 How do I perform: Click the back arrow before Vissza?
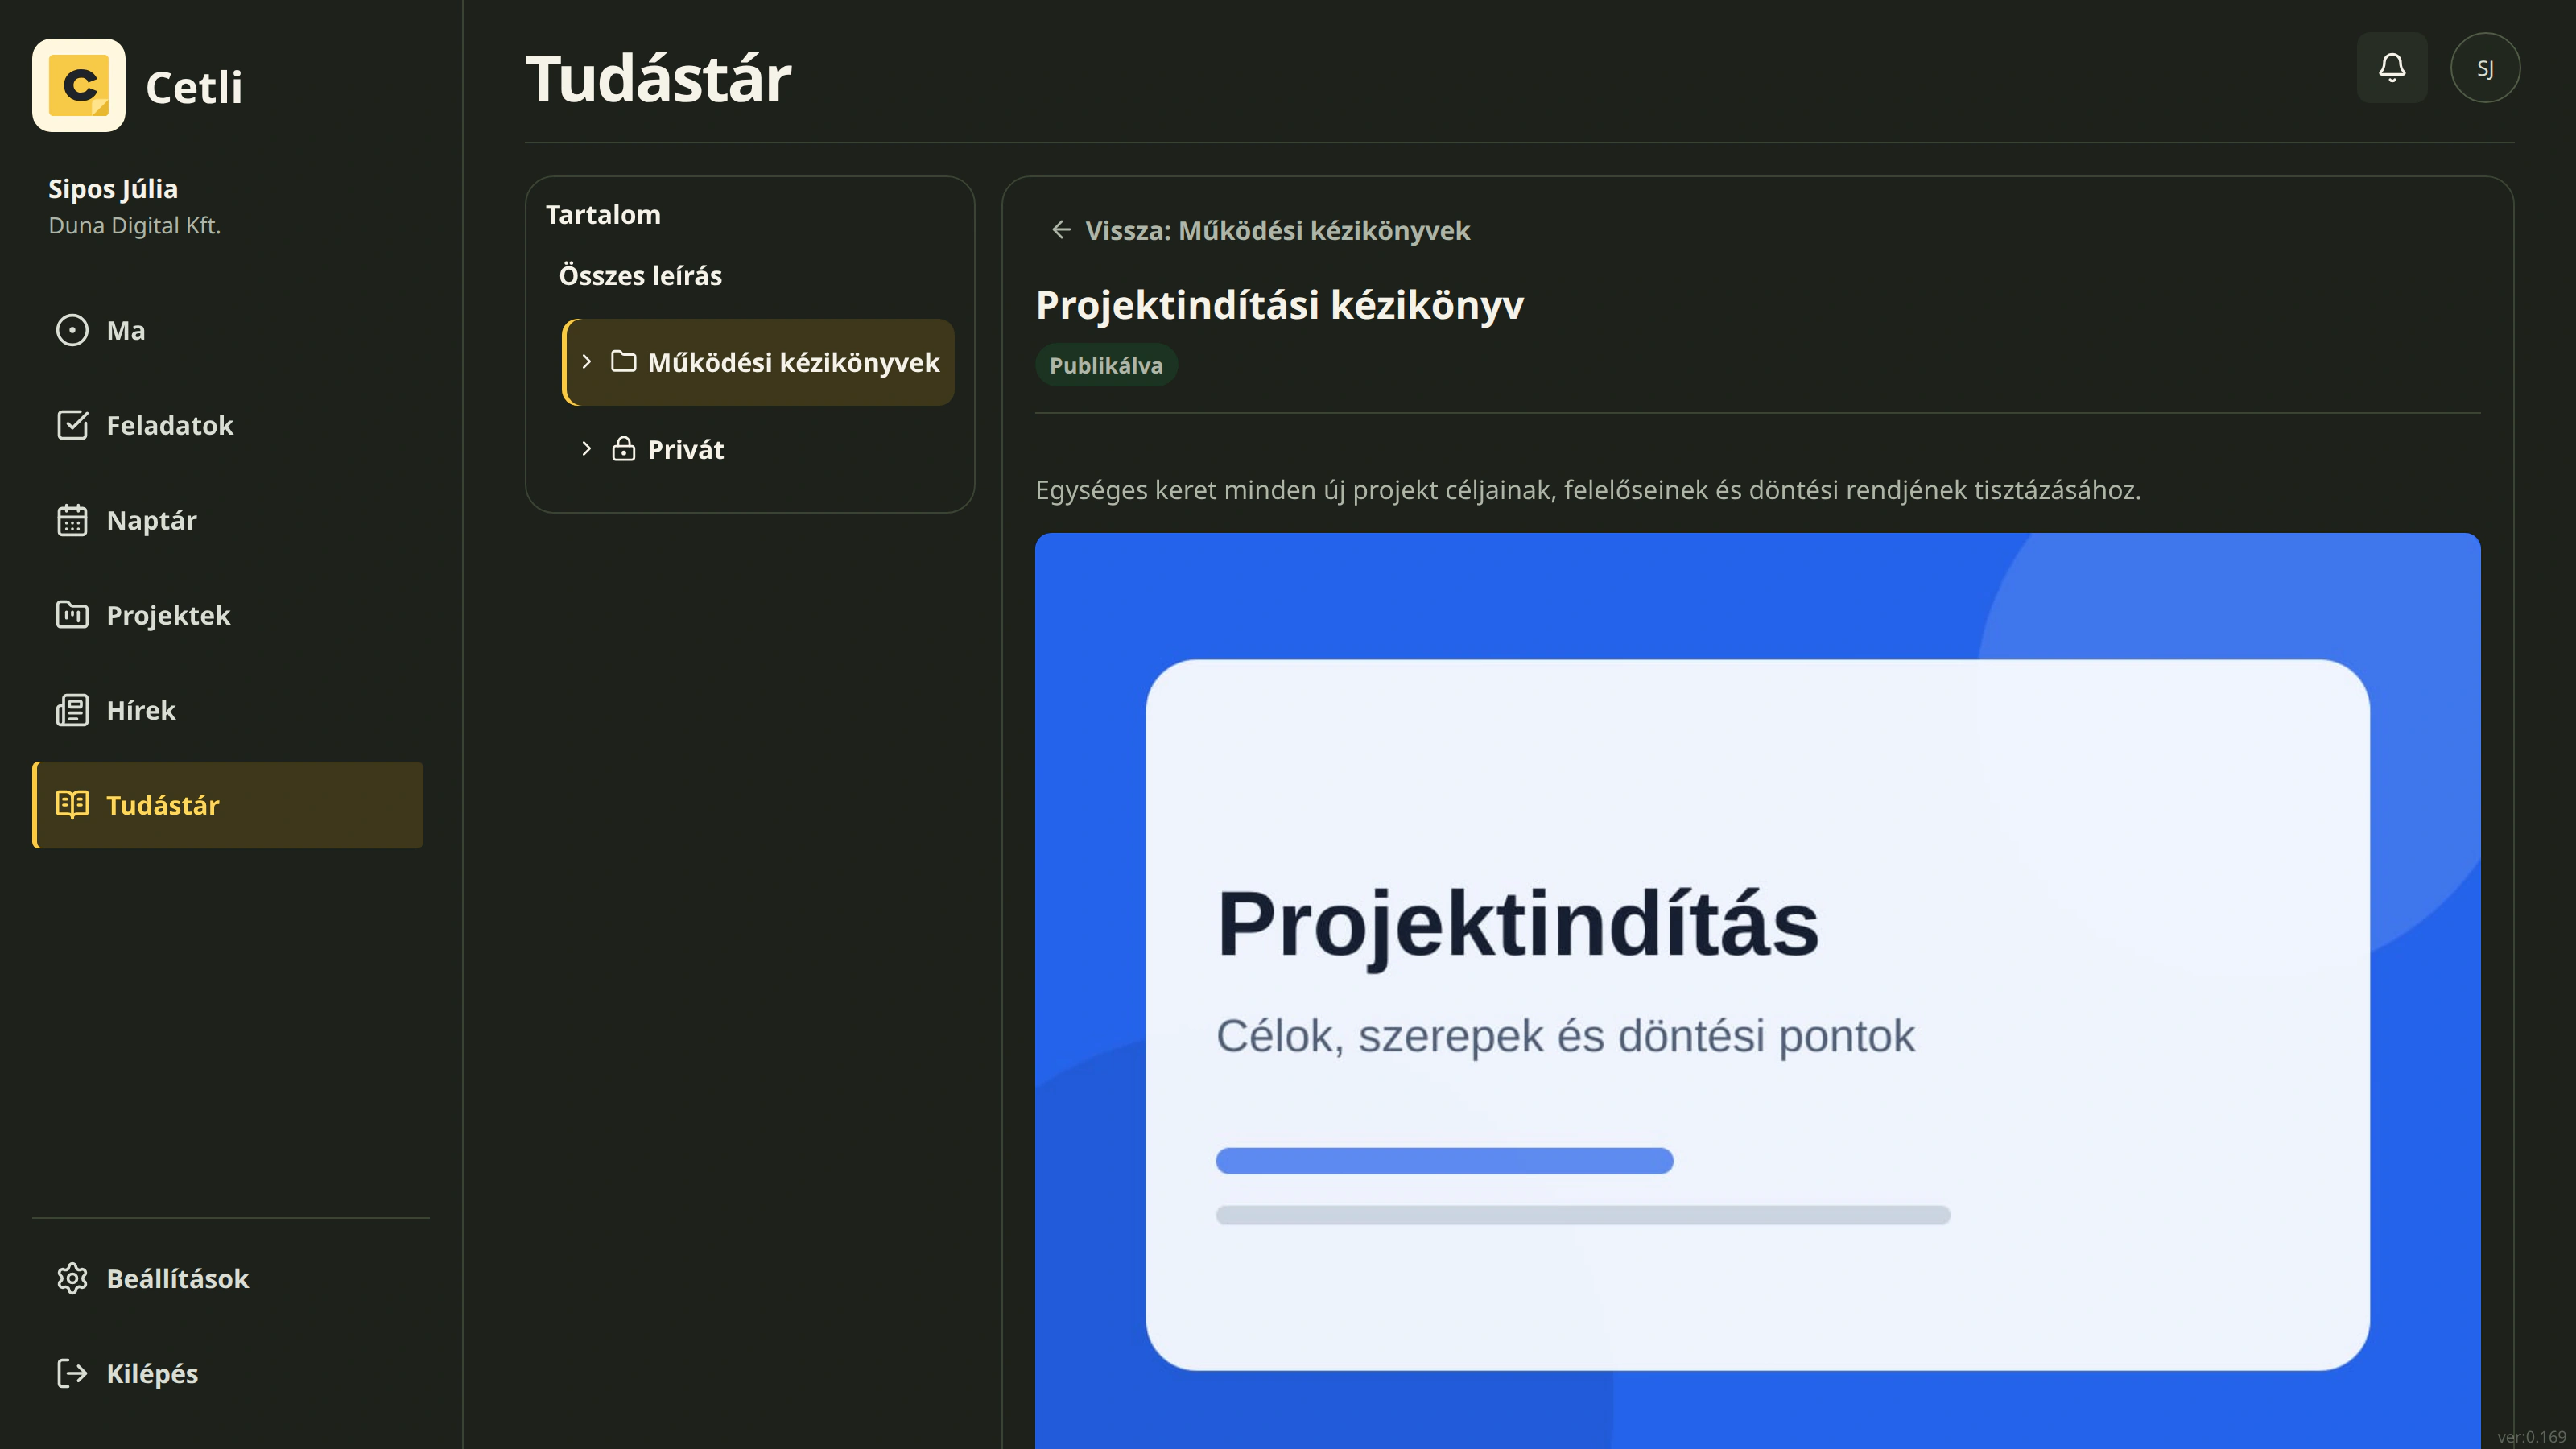click(1061, 231)
